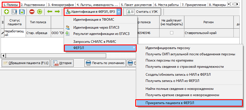Click the horizontal scrollbar thumb
The width and height of the screenshot is (246, 110).
(56, 56)
